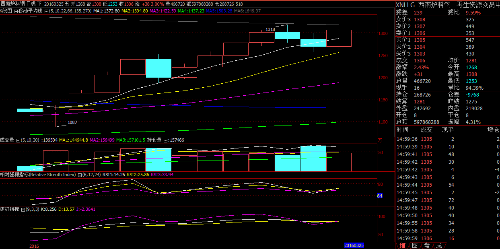The image size is (500, 249).
Task: Toggle the 随机指标 parameter box (9,3,3)
Action: point(23,209)
